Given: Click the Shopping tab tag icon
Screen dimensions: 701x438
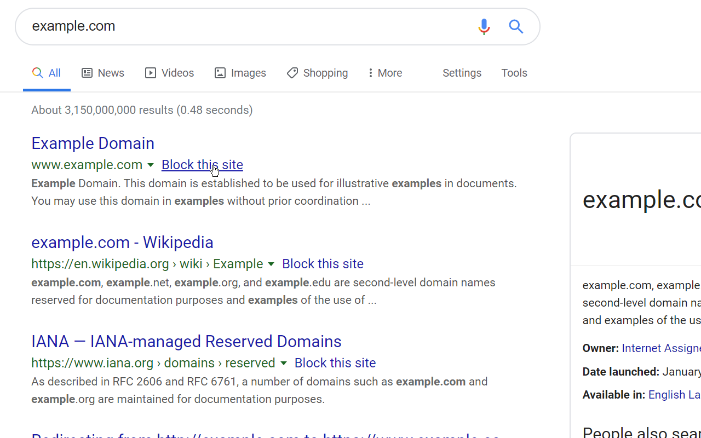Looking at the screenshot, I should (292, 73).
